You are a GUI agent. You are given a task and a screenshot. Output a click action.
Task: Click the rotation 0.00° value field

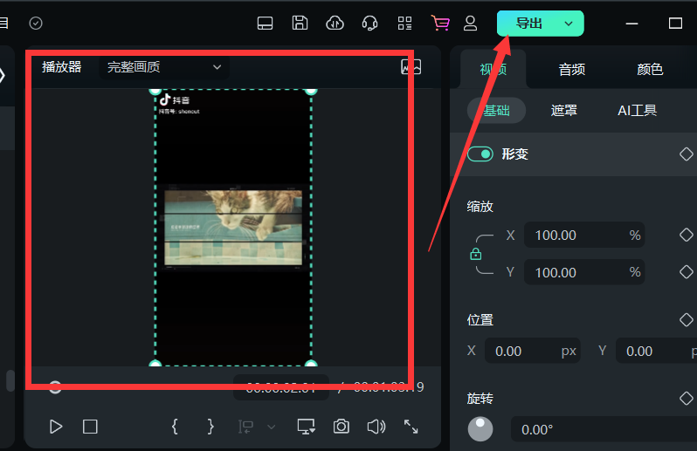coord(604,429)
